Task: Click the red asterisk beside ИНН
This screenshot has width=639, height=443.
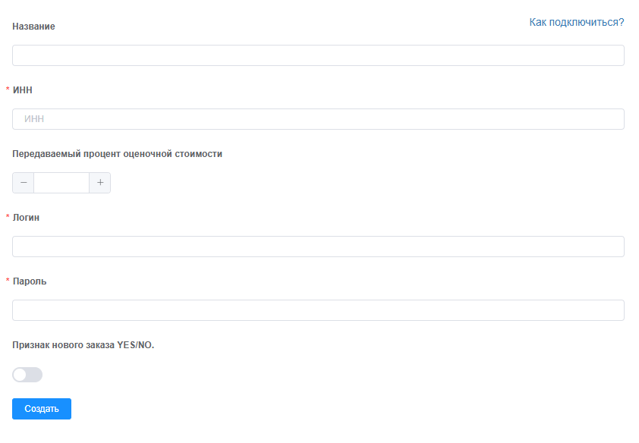Action: (8, 90)
